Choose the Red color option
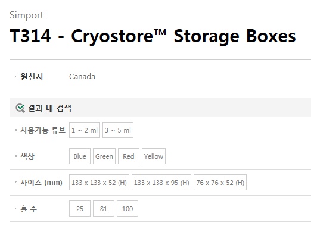This screenshot has width=311, height=229. click(x=129, y=156)
